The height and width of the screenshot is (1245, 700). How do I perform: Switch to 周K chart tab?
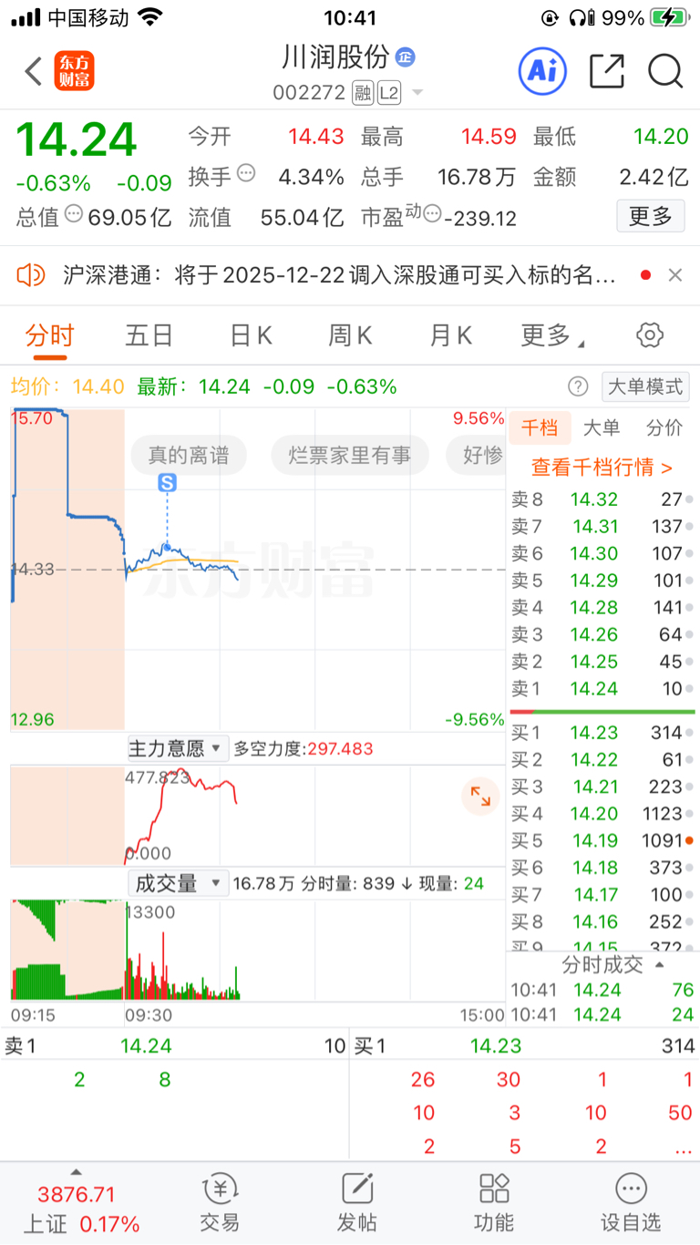pyautogui.click(x=350, y=335)
